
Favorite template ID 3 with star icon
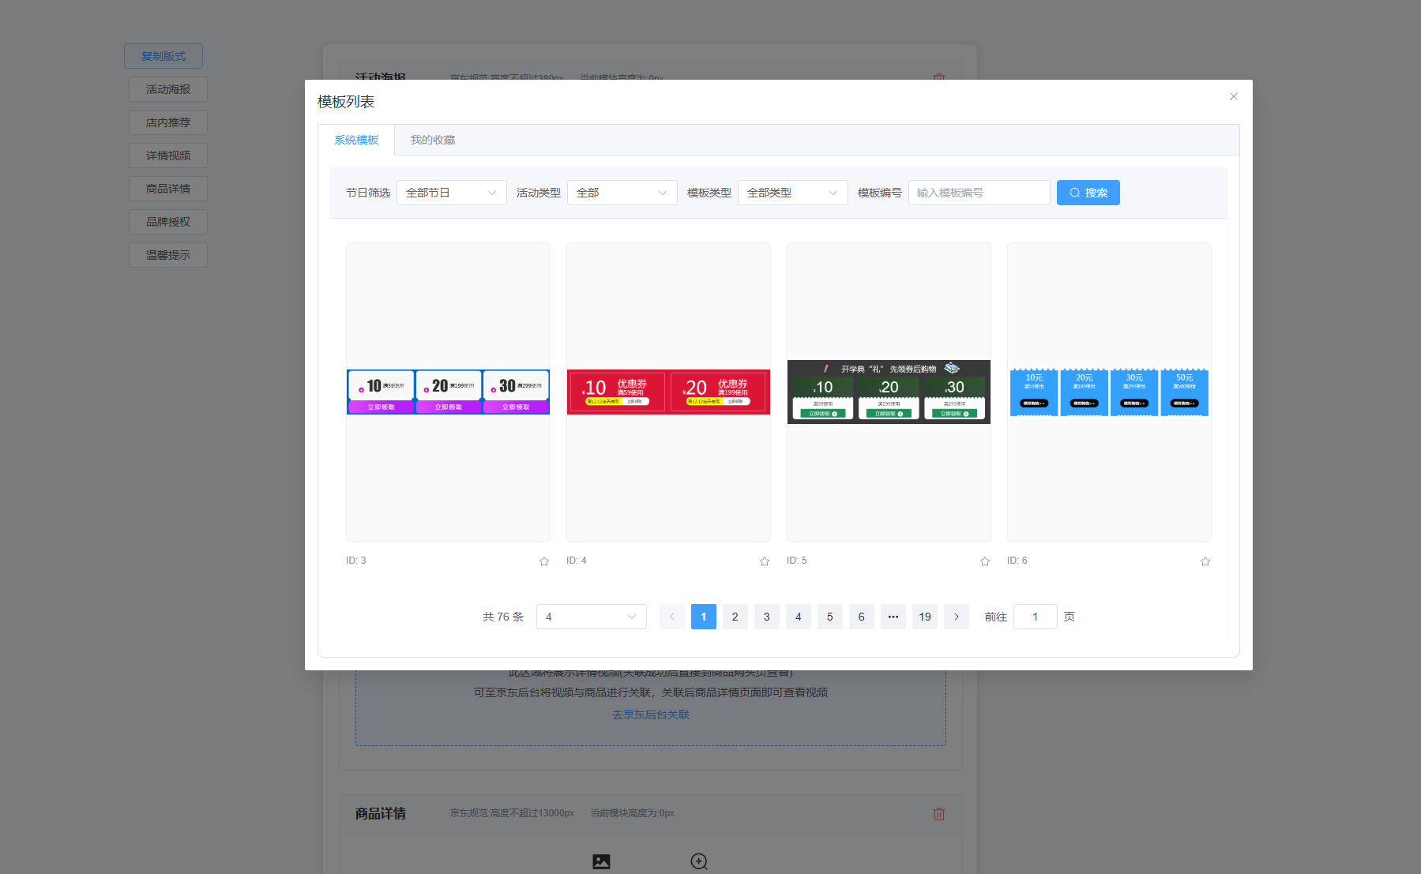pyautogui.click(x=543, y=561)
